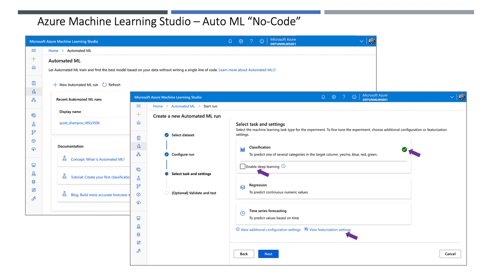Expand account dropdown chevron in front window header
This screenshot has width=492, height=277.
[452, 97]
